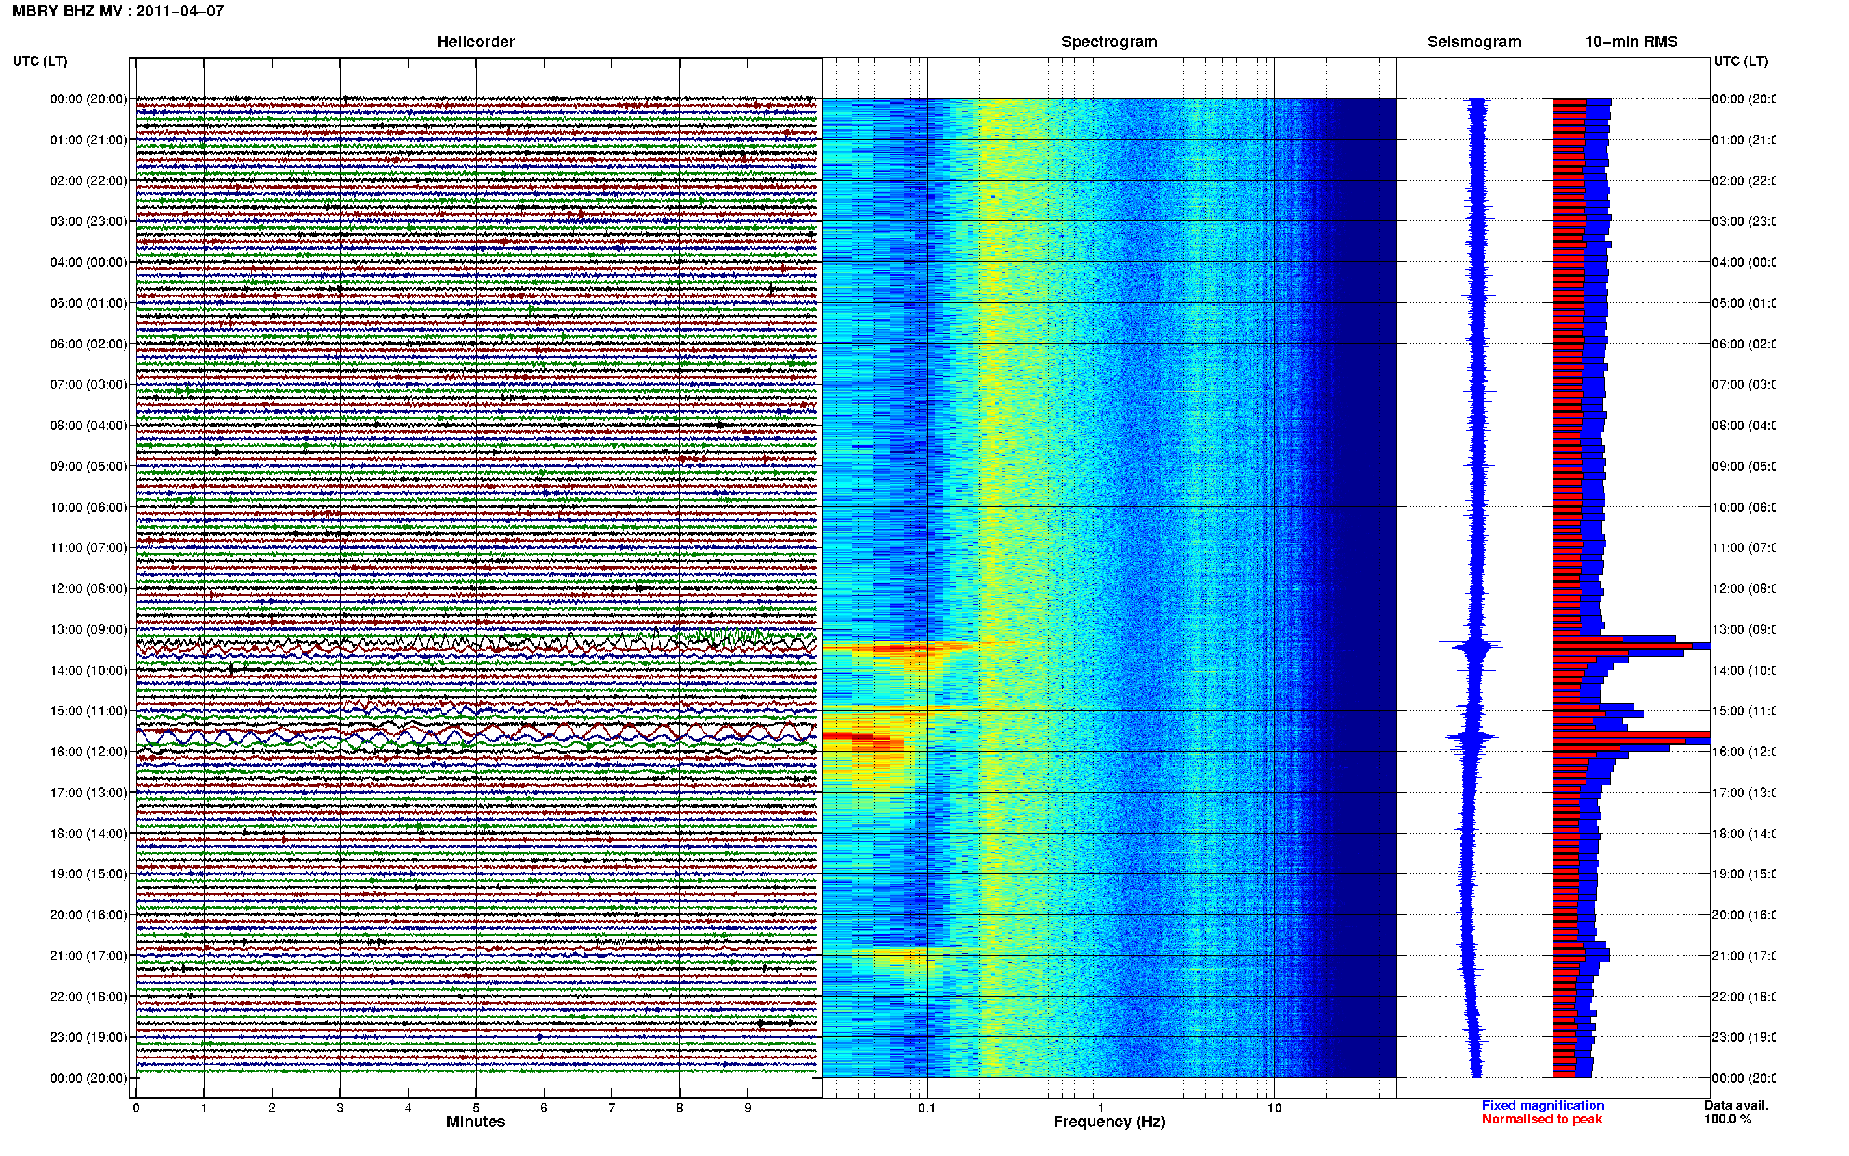The height and width of the screenshot is (1156, 1849).
Task: Click the helicorder x-axis tick '9'
Action: click(x=748, y=1108)
